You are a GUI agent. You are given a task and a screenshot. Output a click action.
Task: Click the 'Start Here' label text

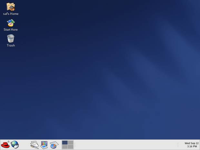point(11,30)
